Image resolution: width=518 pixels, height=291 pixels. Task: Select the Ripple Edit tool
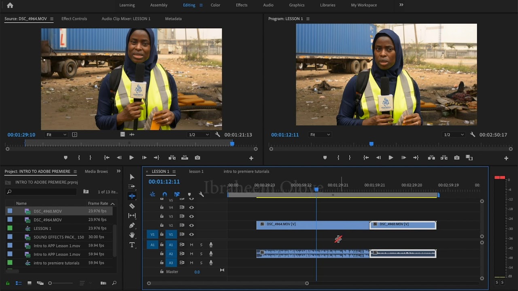point(132,196)
